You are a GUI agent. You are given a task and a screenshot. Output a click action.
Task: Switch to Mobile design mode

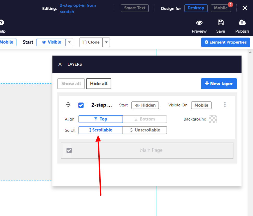click(x=221, y=8)
